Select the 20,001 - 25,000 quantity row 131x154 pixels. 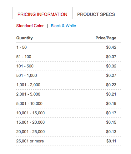(68, 132)
